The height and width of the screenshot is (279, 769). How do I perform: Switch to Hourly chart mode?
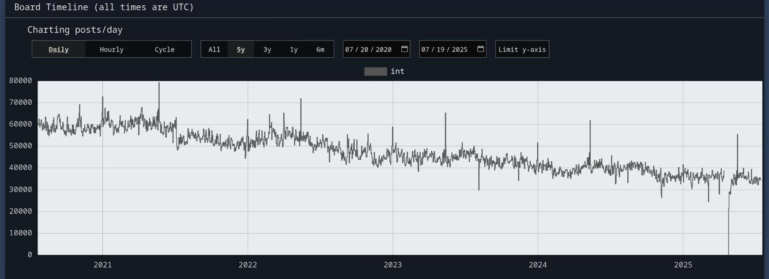point(112,49)
